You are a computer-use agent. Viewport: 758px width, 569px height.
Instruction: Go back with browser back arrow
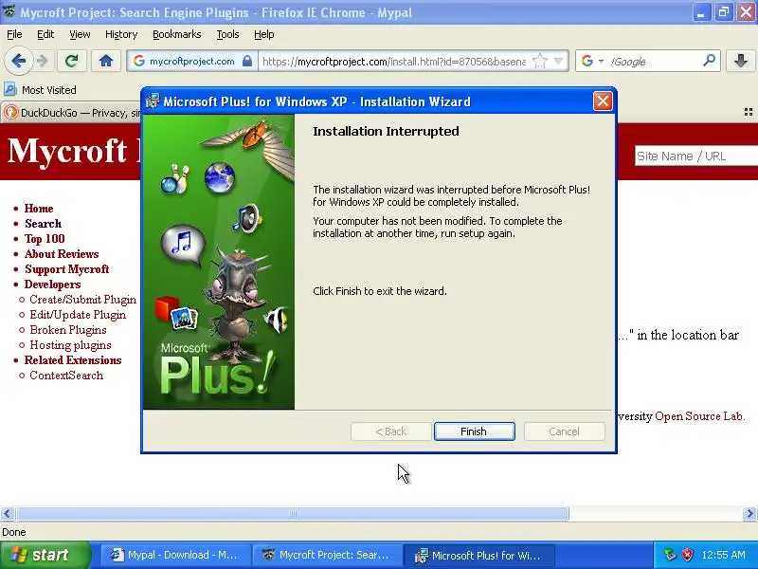(x=19, y=61)
